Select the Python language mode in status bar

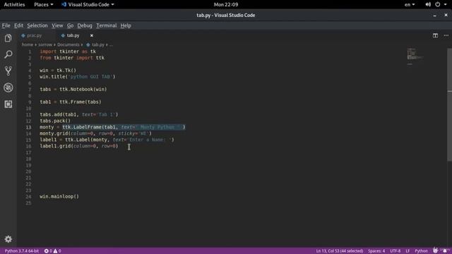[421, 251]
